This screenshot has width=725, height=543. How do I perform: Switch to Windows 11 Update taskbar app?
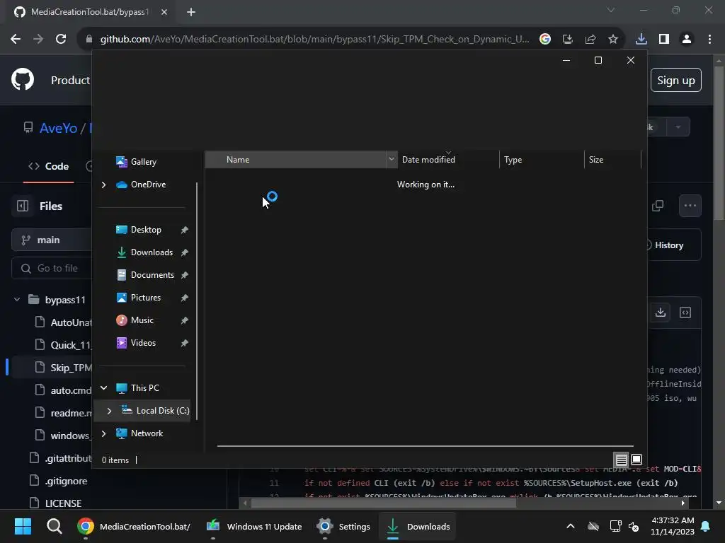pos(254,526)
